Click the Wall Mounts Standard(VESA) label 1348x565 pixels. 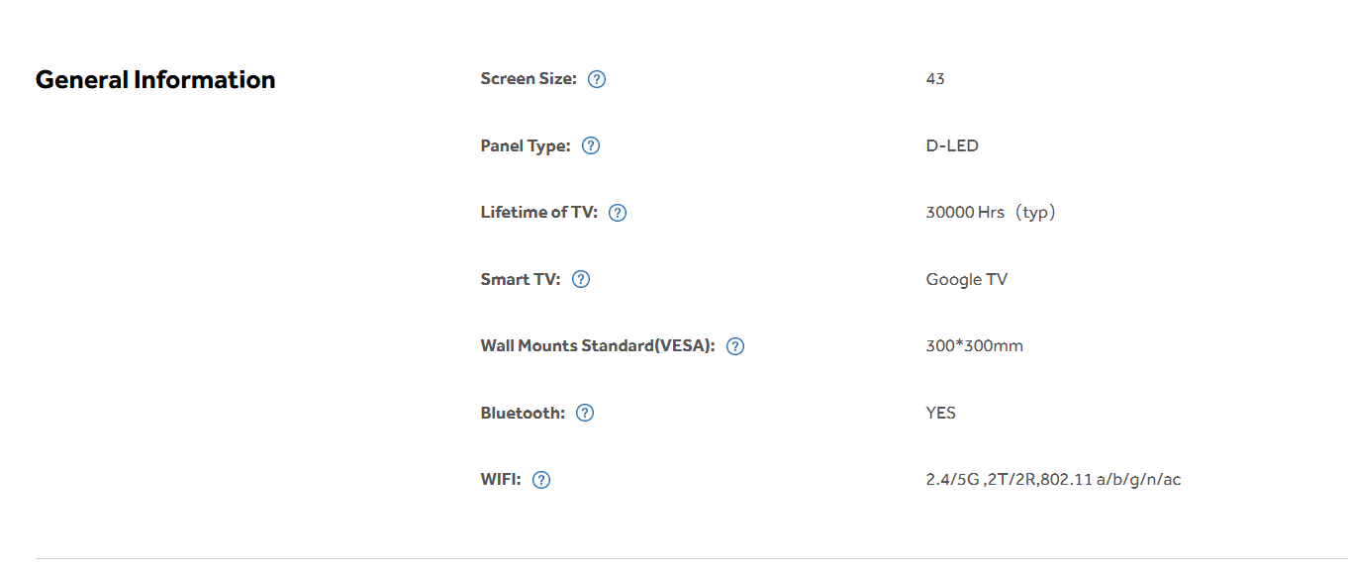click(598, 346)
